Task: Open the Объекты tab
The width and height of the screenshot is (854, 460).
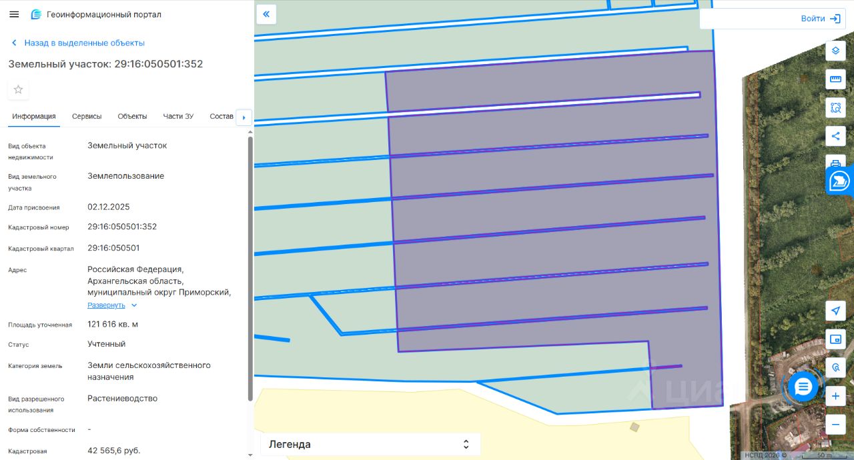Action: (132, 116)
